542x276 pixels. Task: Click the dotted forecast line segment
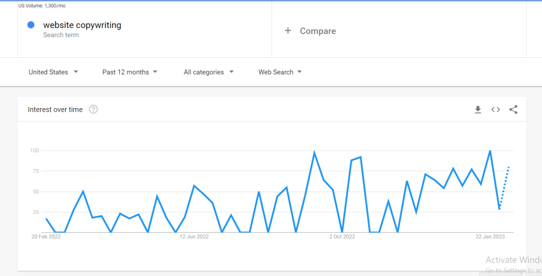[x=504, y=188]
